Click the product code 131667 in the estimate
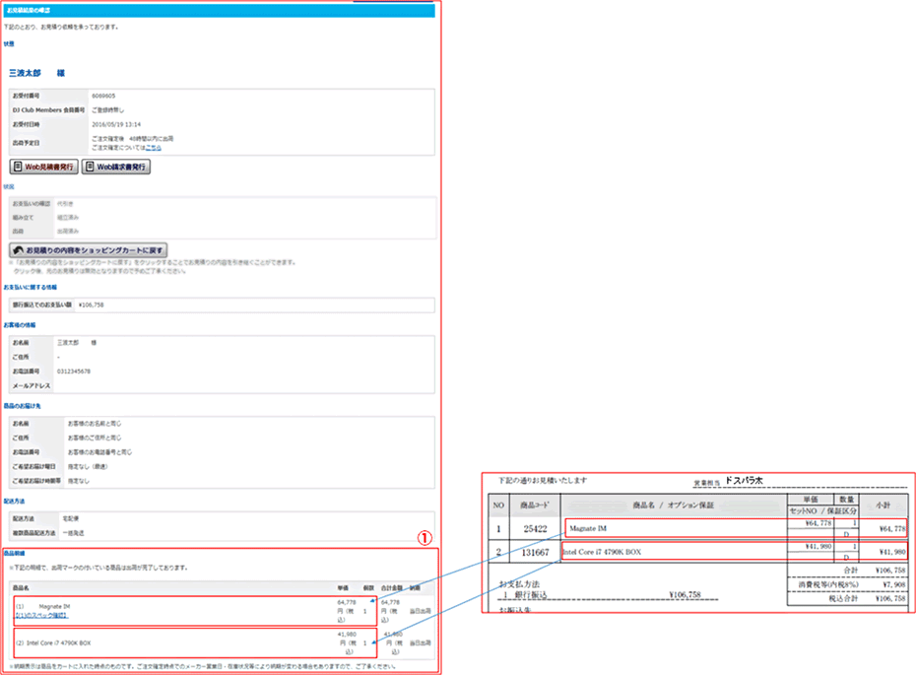Image resolution: width=916 pixels, height=675 pixels. 535,552
